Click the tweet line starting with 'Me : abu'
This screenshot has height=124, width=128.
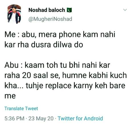(60, 34)
